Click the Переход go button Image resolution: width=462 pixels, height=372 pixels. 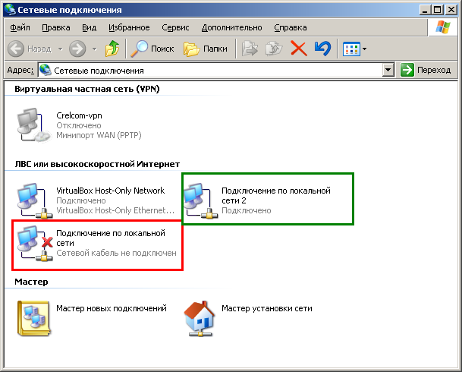click(x=426, y=70)
